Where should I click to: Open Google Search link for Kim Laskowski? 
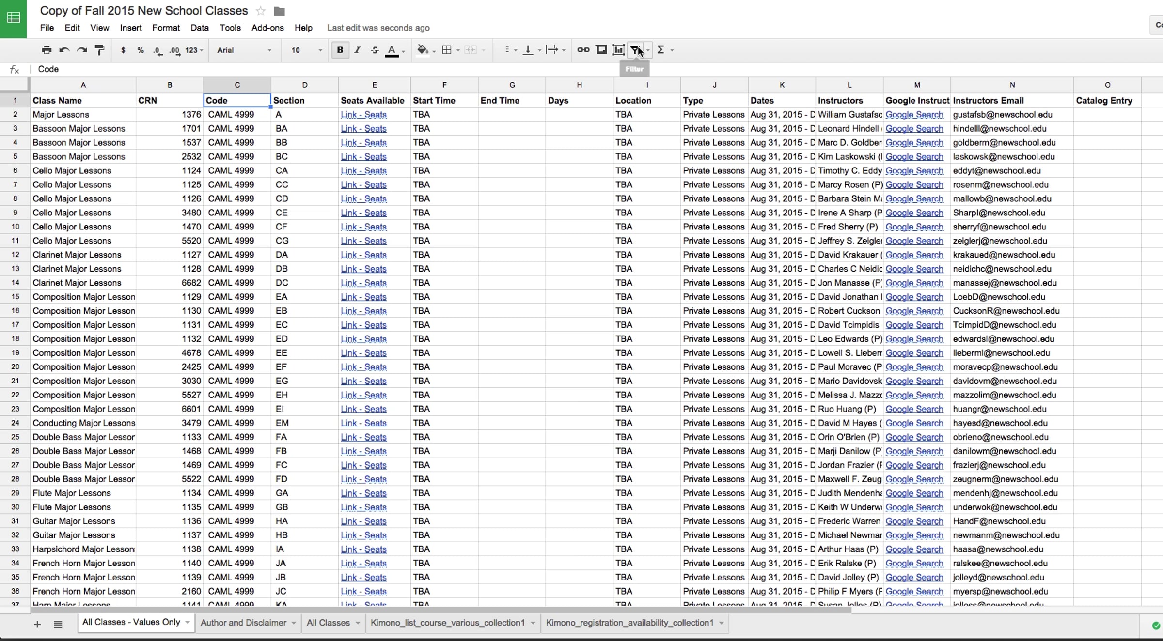914,157
